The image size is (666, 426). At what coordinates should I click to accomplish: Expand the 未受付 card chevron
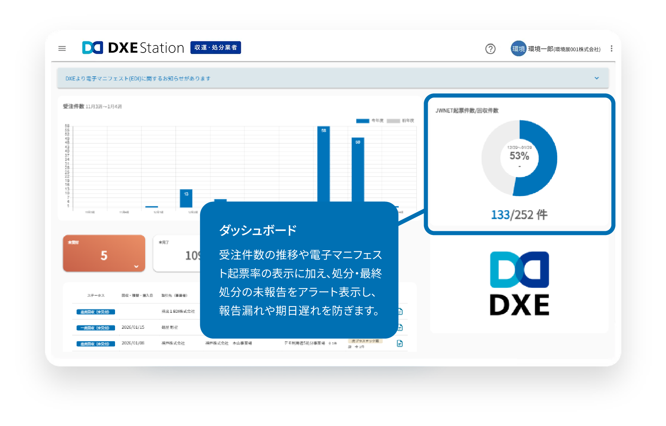(x=136, y=266)
